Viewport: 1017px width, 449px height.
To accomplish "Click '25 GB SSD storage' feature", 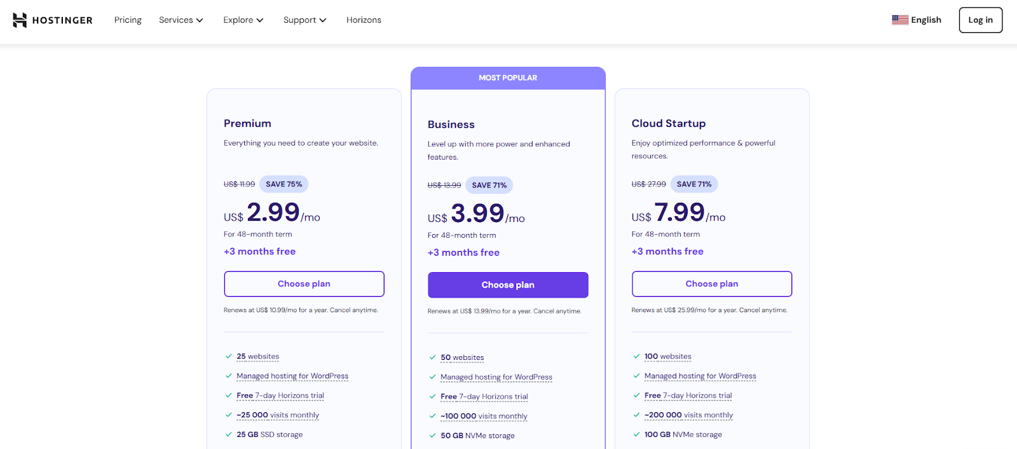I will (x=270, y=435).
